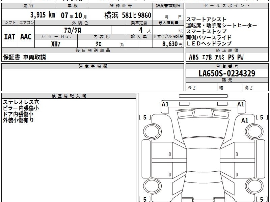Click the 最大積載量 header

168,23
